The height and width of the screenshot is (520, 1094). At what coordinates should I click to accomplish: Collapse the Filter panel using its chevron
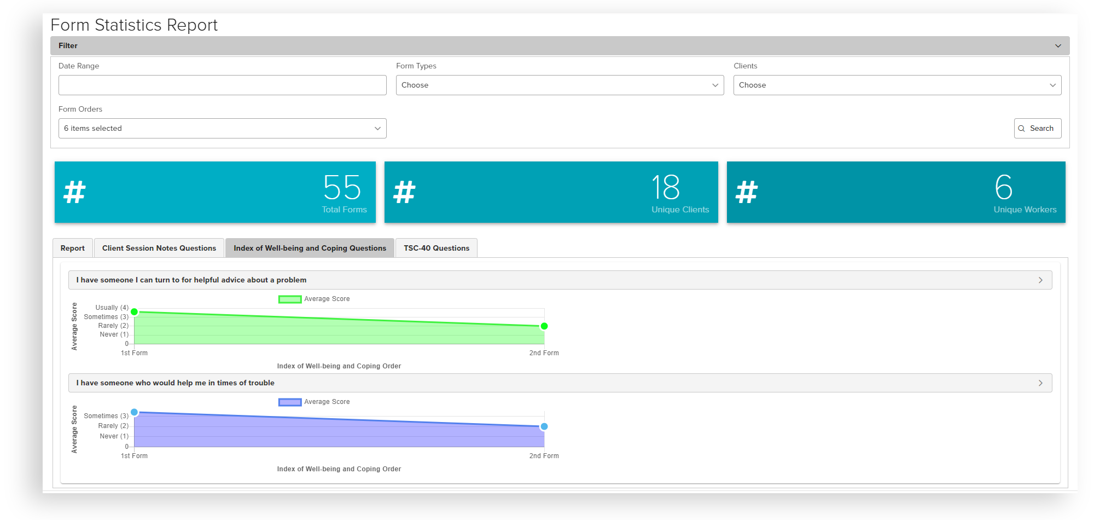pyautogui.click(x=1058, y=46)
